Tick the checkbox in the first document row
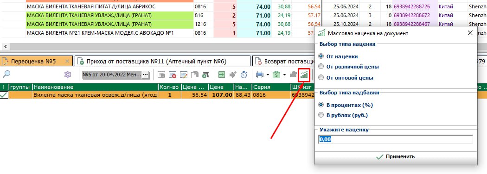Screen dimensions: 487x174 pyautogui.click(x=4, y=95)
